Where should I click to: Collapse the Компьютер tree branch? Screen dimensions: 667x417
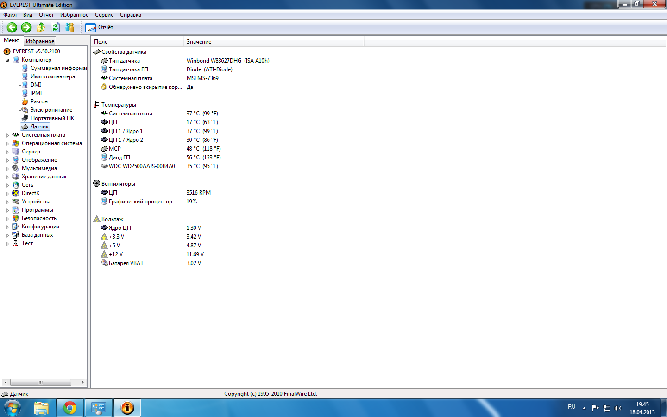click(x=7, y=60)
